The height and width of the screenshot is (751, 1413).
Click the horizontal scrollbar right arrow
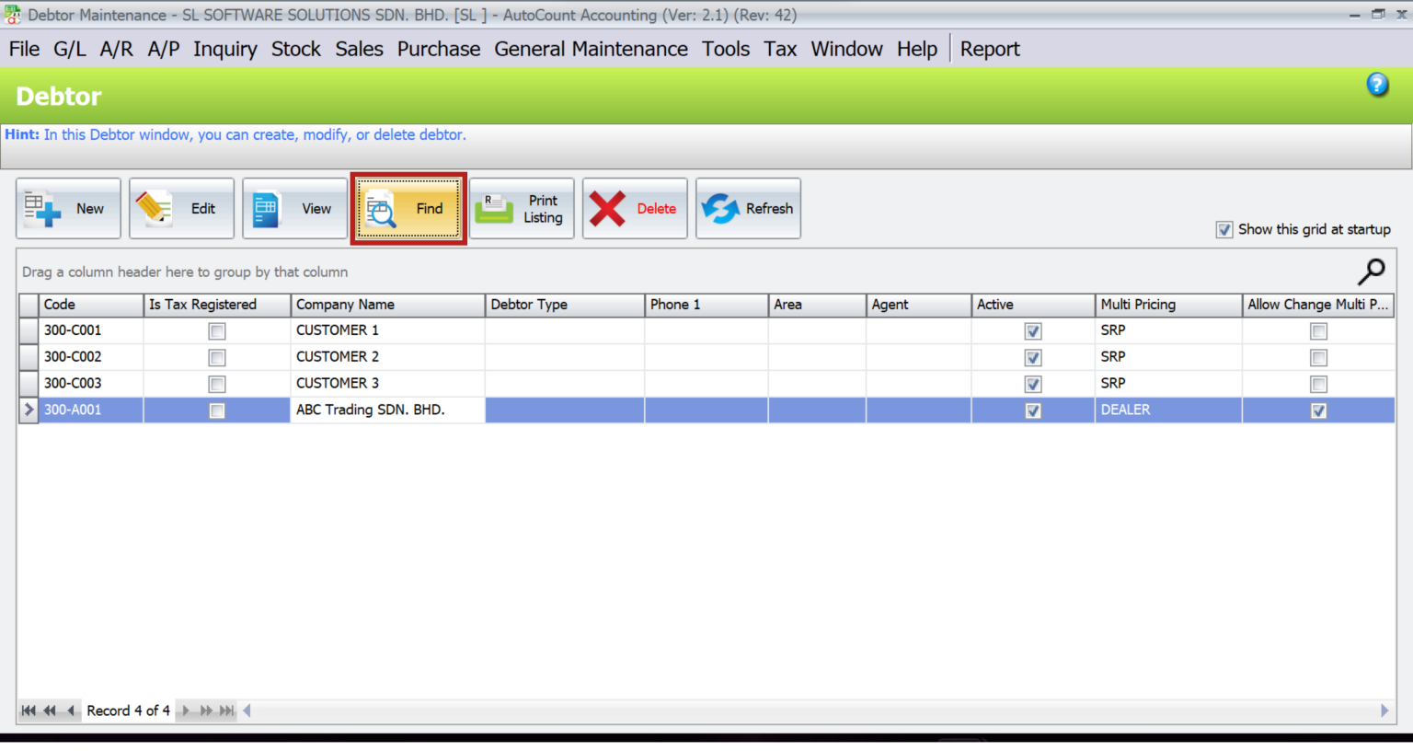[1384, 711]
